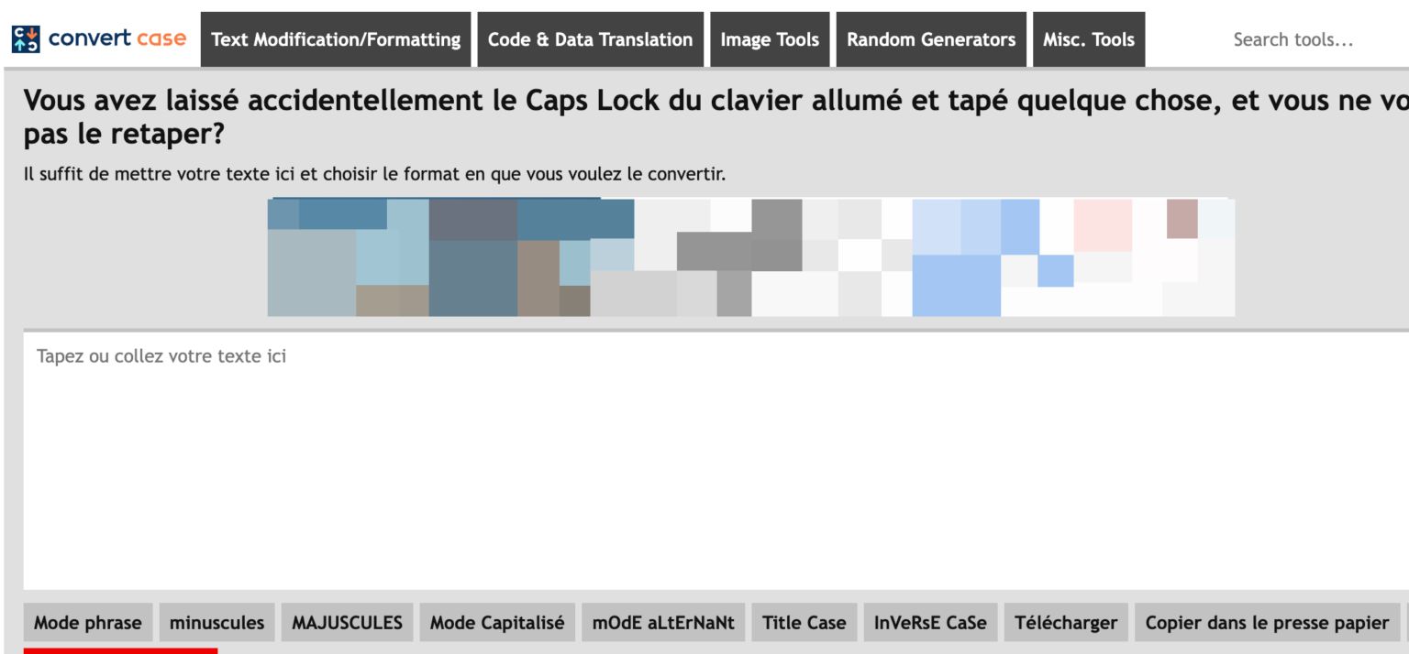The height and width of the screenshot is (654, 1409).
Task: Convert text to minuscules
Action: tap(217, 623)
